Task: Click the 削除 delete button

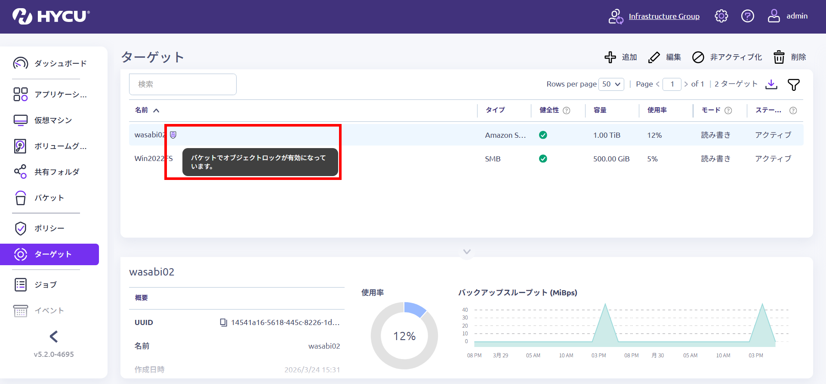Action: (790, 57)
